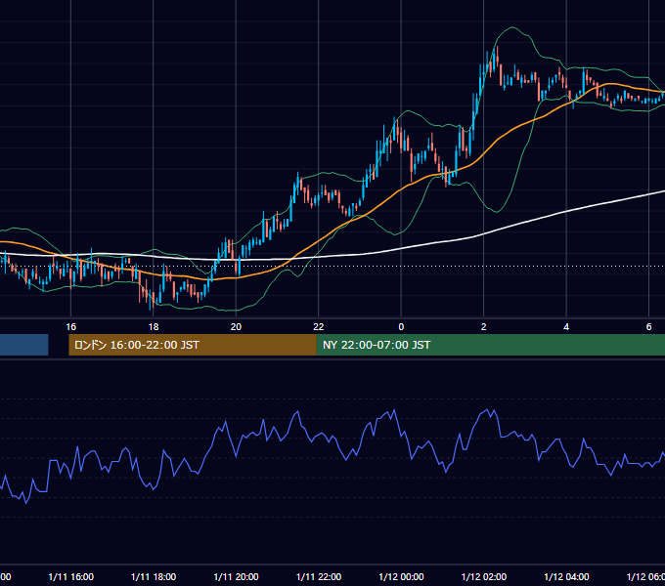Click the 1/11 22:00 time label

pyautogui.click(x=319, y=577)
